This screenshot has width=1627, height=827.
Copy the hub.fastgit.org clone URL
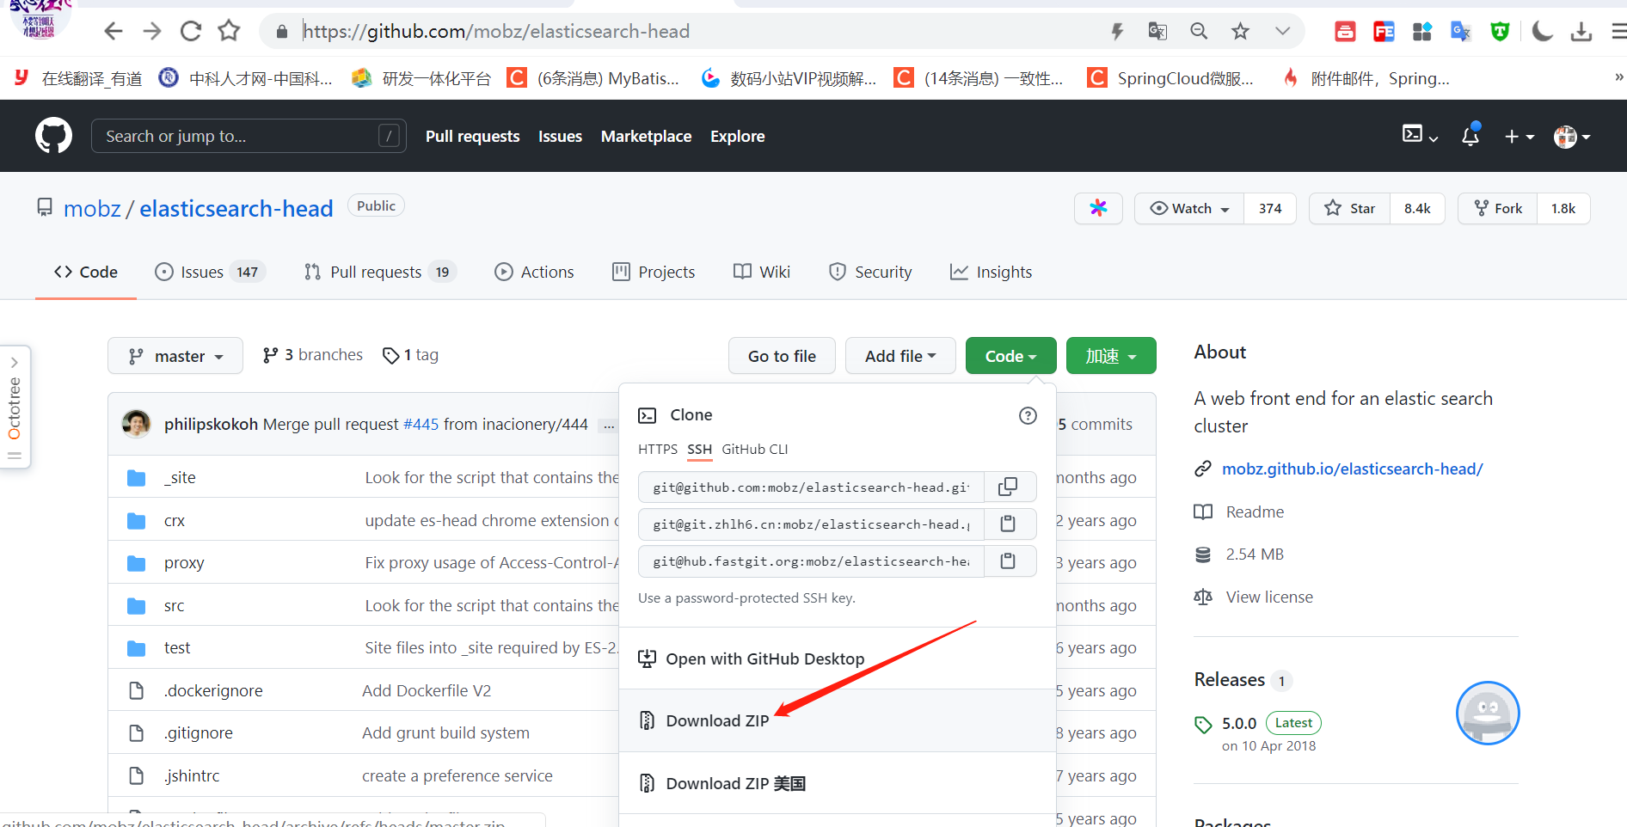tap(1008, 561)
